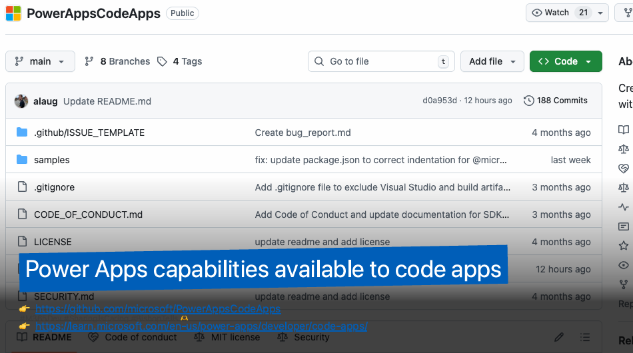The width and height of the screenshot is (633, 353).
Task: Open the main branch selector dropdown
Action: (x=41, y=61)
